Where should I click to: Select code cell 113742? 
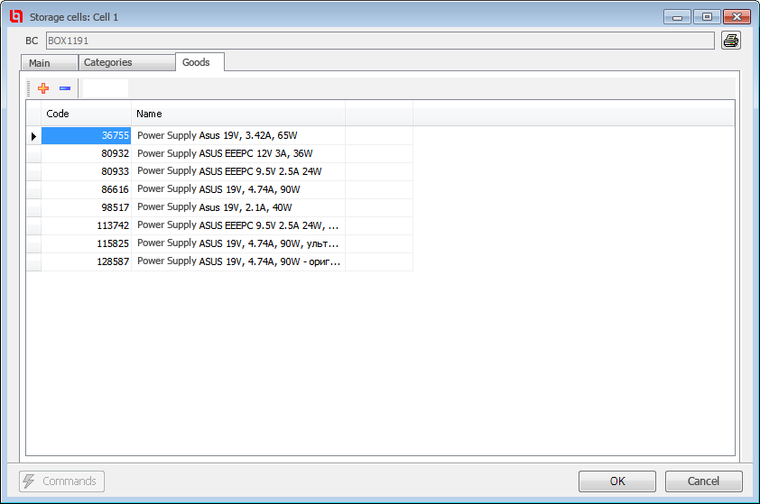tap(86, 225)
